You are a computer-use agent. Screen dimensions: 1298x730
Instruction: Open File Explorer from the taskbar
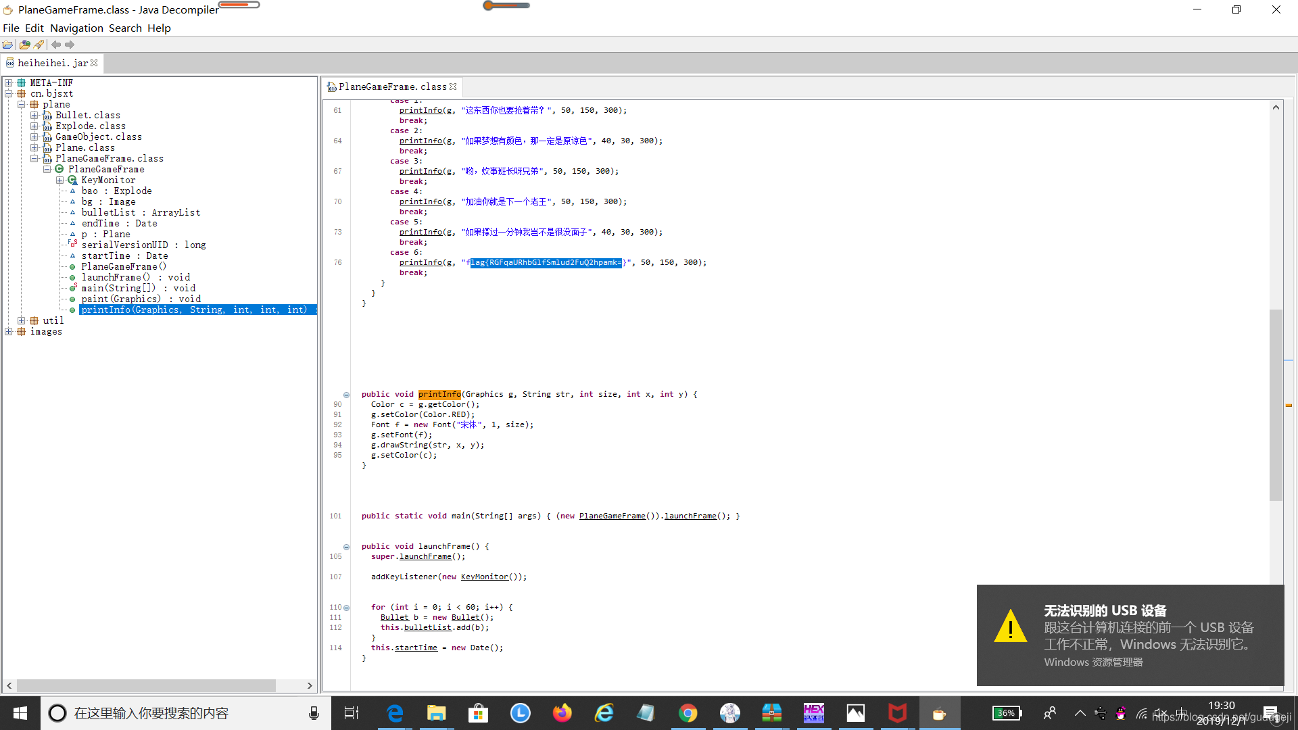pos(437,713)
